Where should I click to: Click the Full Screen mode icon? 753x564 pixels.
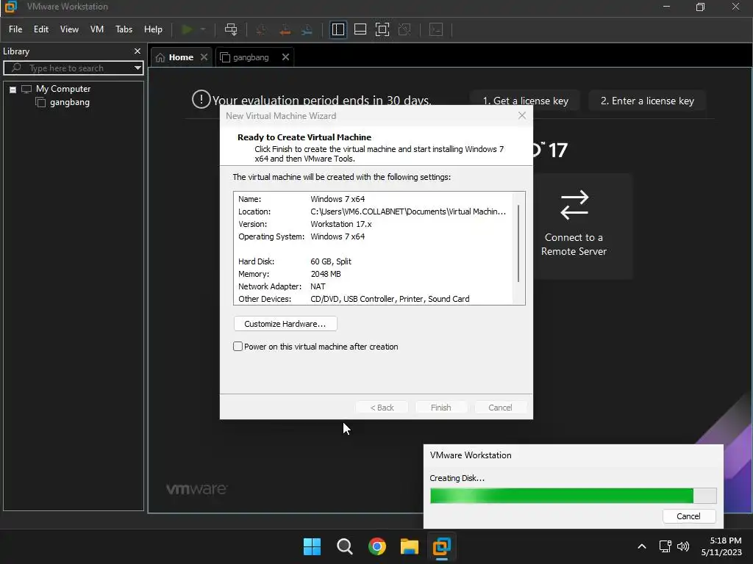point(382,29)
